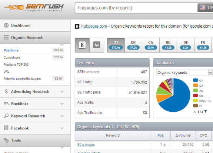Click volume value 33,100

[188, 145]
